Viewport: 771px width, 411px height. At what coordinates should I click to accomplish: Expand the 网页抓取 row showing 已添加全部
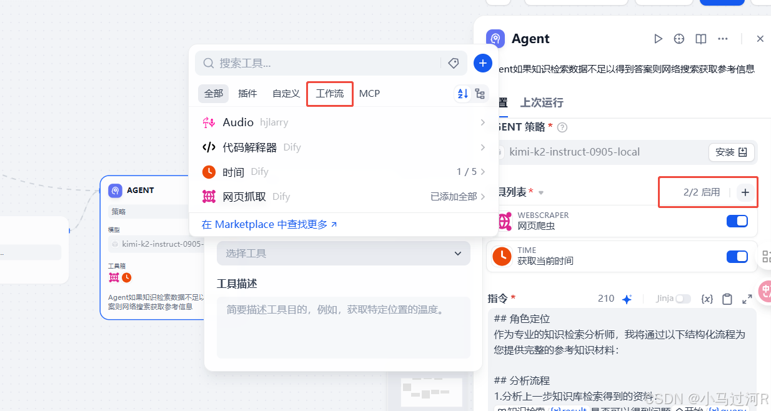click(344, 197)
